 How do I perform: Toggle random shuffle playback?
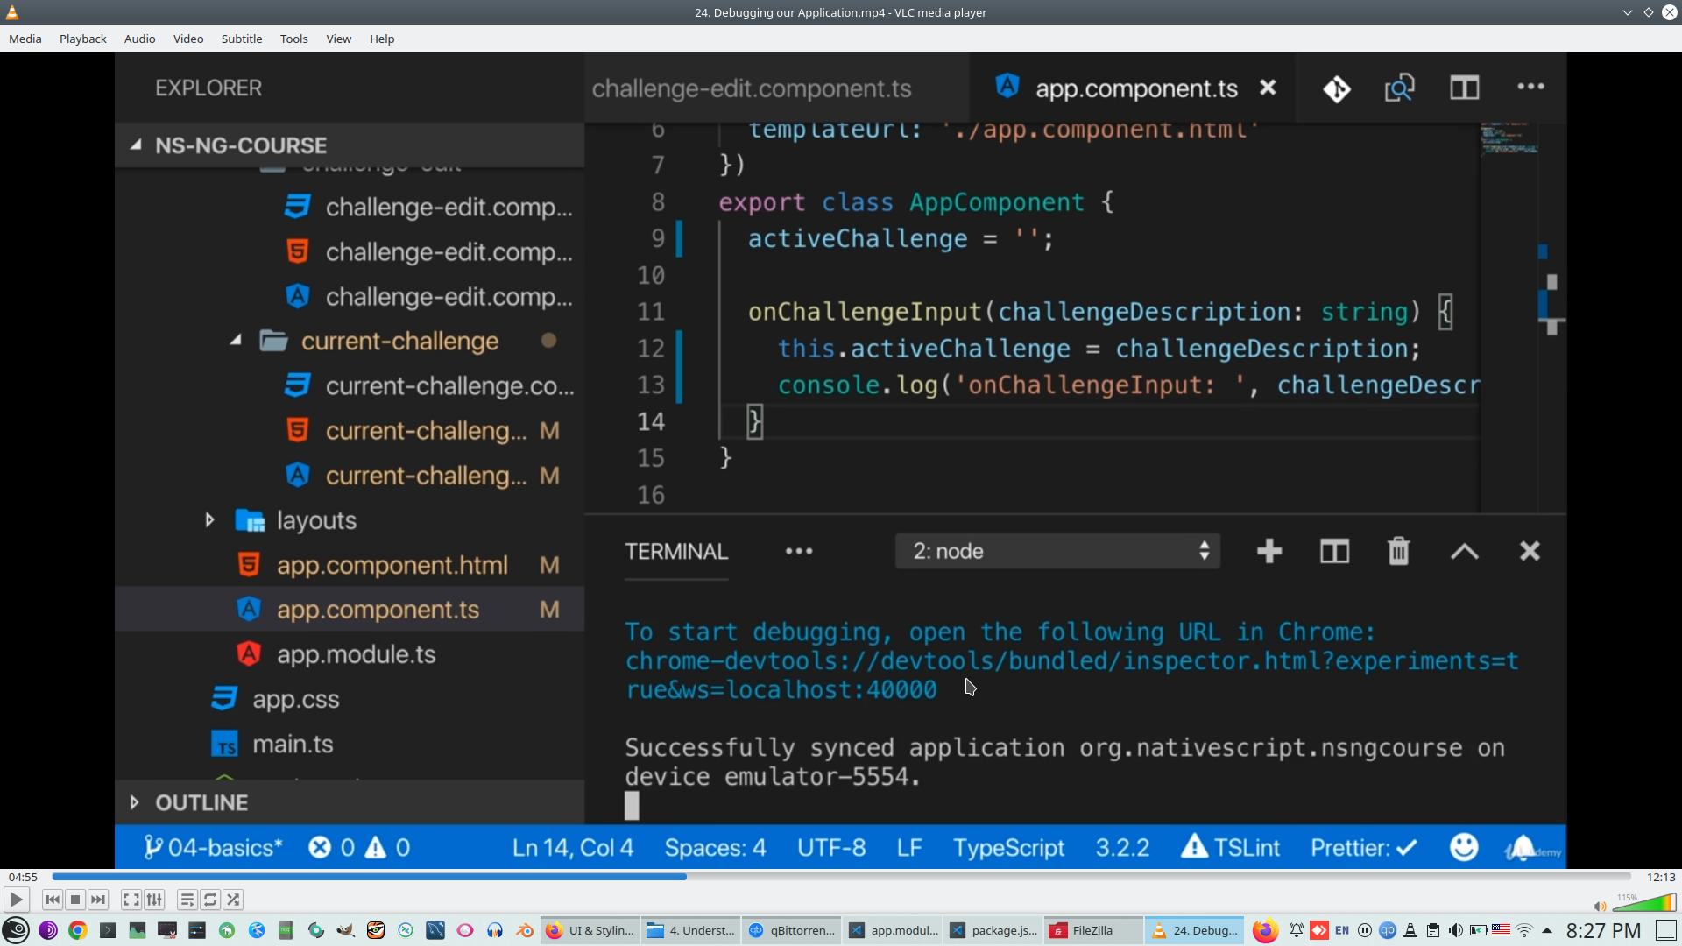coord(233,900)
